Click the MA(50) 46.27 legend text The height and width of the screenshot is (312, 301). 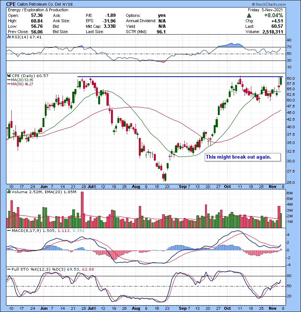22,84
